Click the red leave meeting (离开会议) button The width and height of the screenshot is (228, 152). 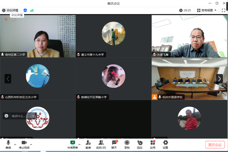pos(215,144)
